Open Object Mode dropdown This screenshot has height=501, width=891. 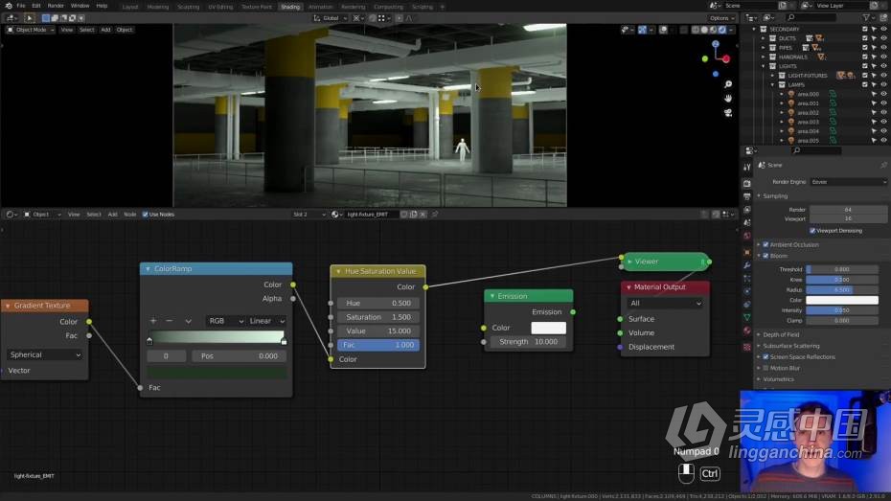tap(31, 30)
